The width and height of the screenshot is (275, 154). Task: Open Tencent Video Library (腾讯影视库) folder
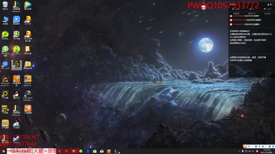point(28,65)
